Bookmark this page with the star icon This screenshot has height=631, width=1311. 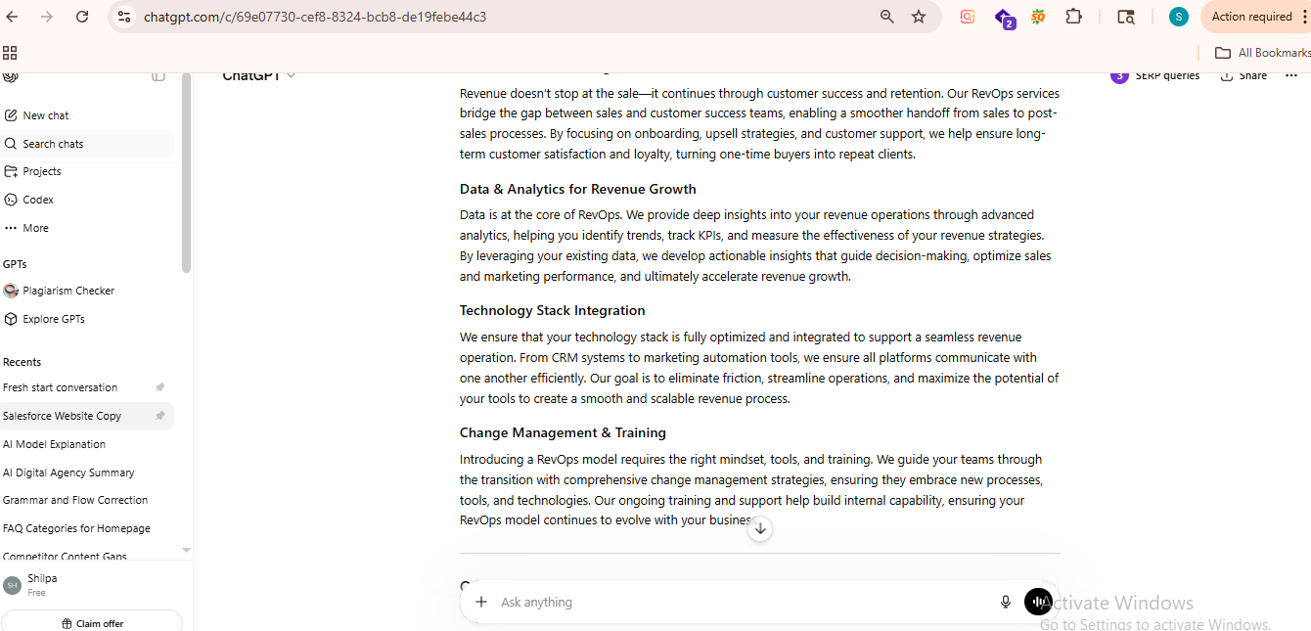[x=919, y=17]
